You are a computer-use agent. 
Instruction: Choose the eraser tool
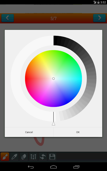pos(24,156)
